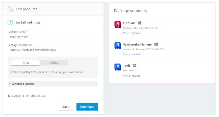
Task: Click the Windows logo beside Navisworks Manage
Action: click(x=156, y=44)
